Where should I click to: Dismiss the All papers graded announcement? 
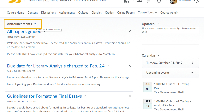pos(130,31)
